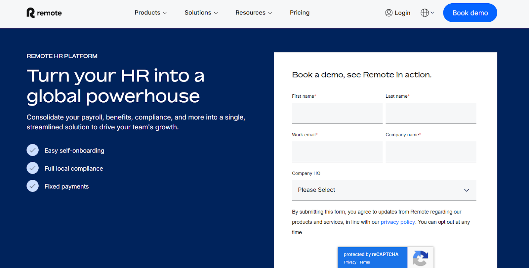Focus the First name input field
This screenshot has height=268, width=529.
click(x=337, y=113)
